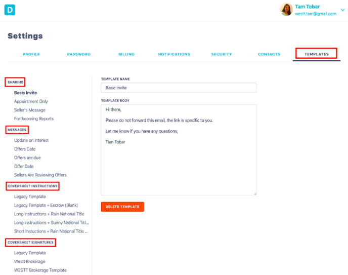Click the Coversheet Signatures section header
Viewport: 348px width, 275px height.
pos(30,243)
